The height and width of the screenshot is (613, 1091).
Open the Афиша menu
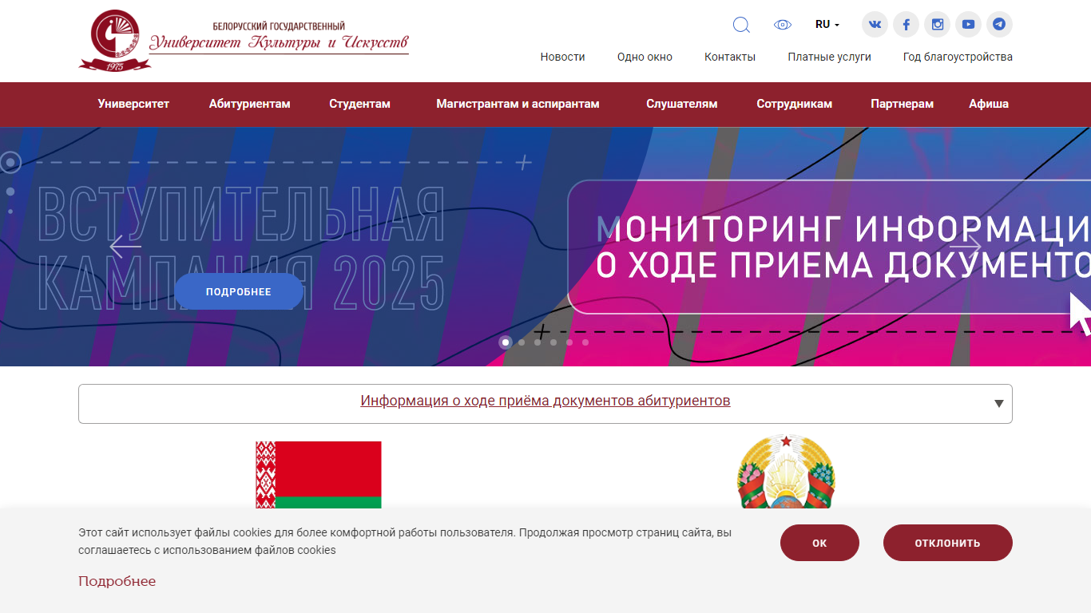[989, 104]
